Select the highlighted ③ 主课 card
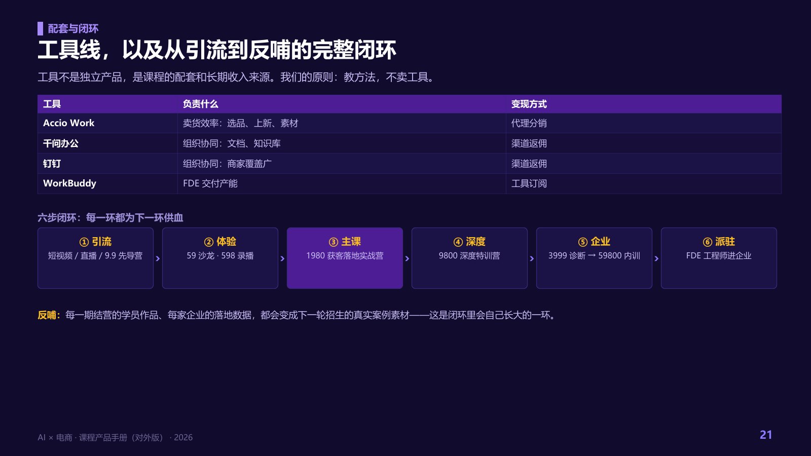Screen dimensions: 811x456 (345, 258)
